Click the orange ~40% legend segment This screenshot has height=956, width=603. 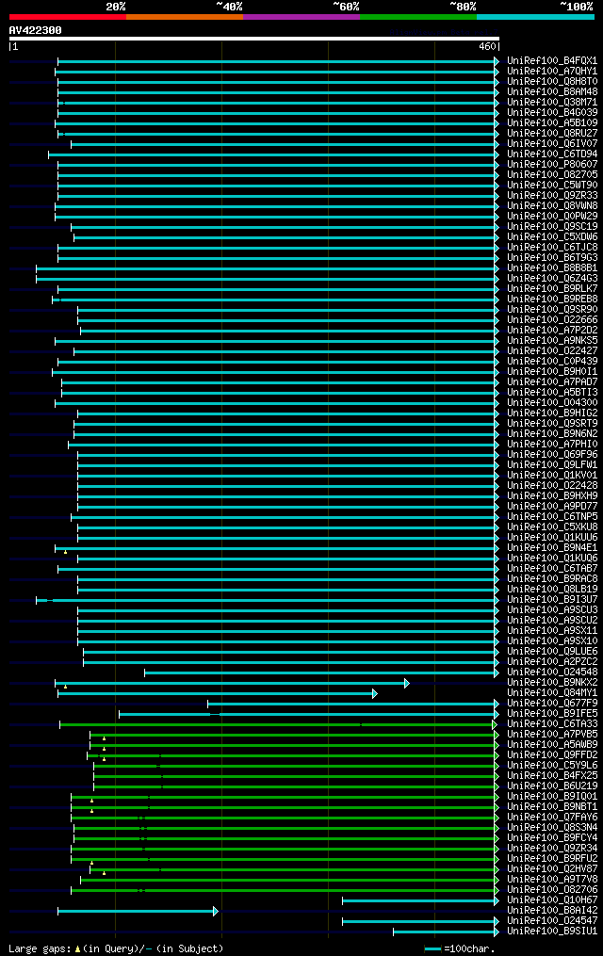pyautogui.click(x=185, y=17)
